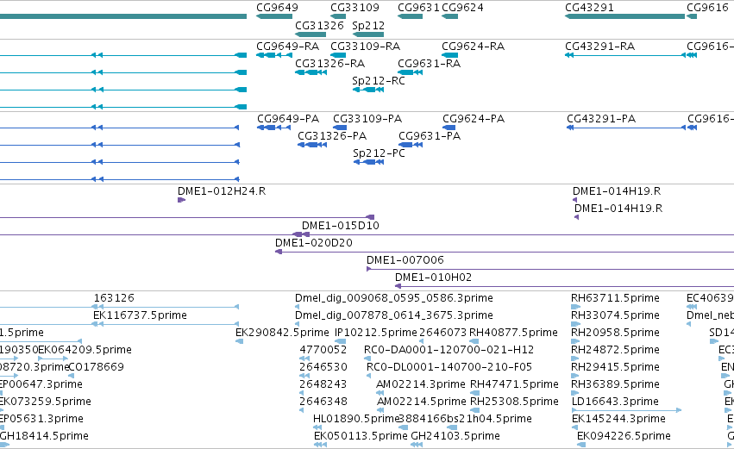Select the teal gene bar under CG43291

pyautogui.click(x=625, y=16)
